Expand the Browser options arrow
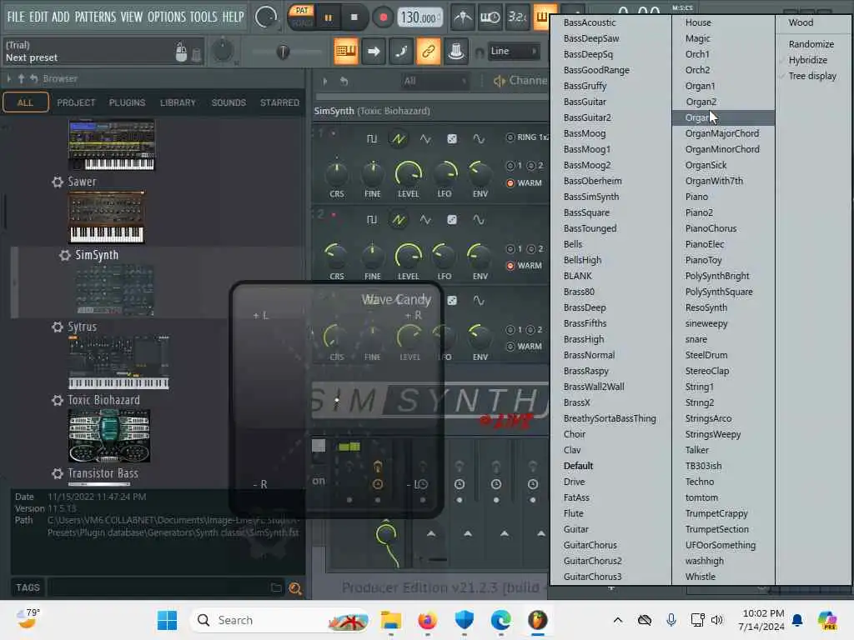Image resolution: width=854 pixels, height=640 pixels. (x=8, y=79)
